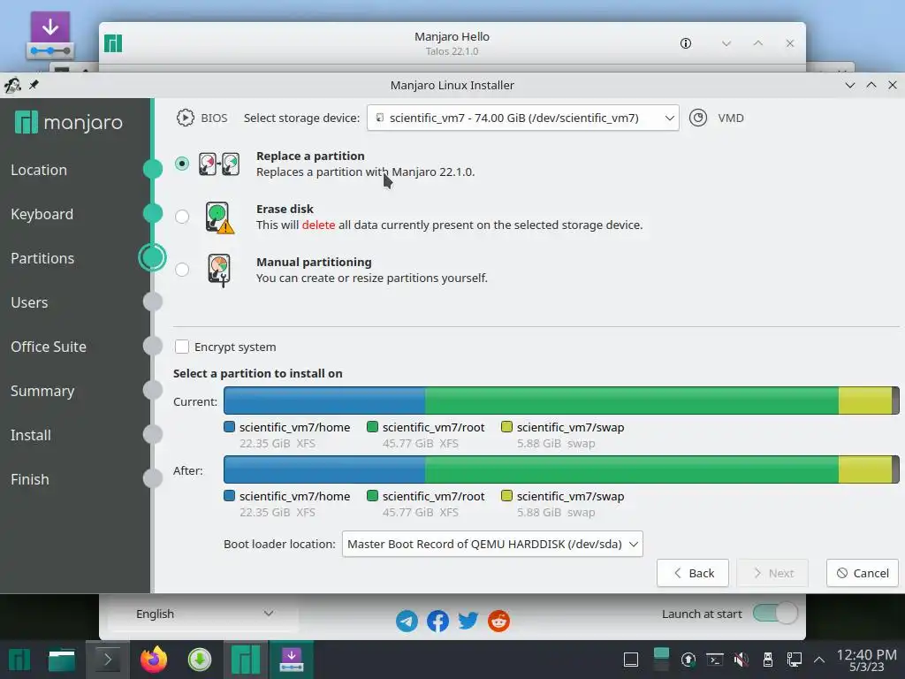Select the Summary step in sidebar
The image size is (905, 679).
coord(42,391)
